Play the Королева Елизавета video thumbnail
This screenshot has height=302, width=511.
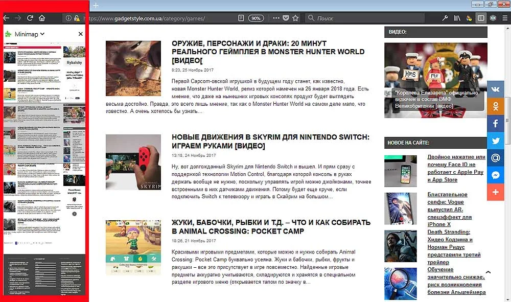click(436, 80)
